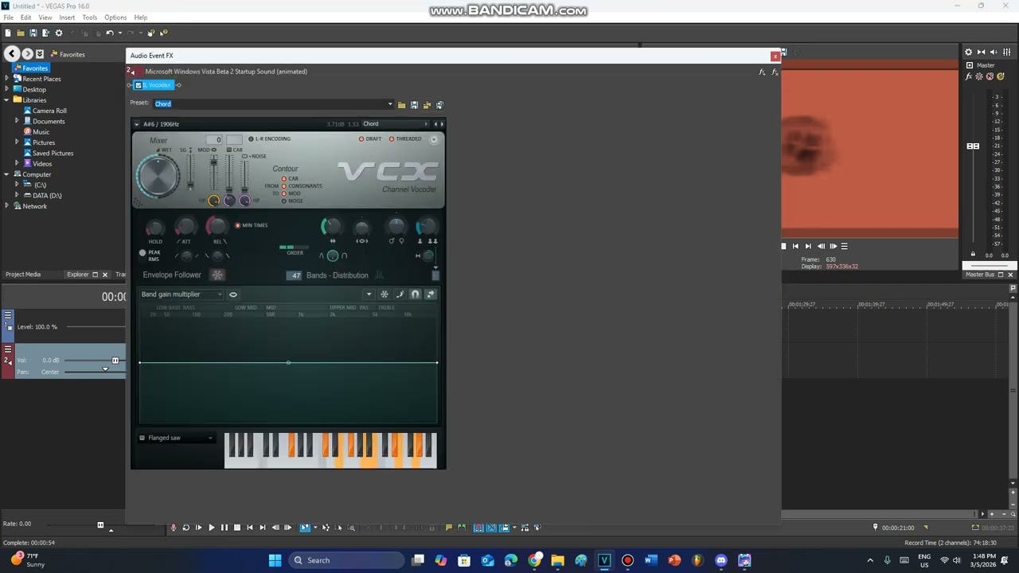
Task: Insert region with green flags icon
Action: [462, 528]
